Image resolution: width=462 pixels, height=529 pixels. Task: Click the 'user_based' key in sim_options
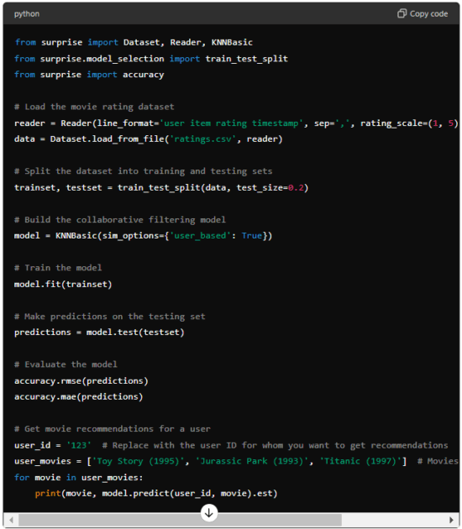(x=200, y=235)
